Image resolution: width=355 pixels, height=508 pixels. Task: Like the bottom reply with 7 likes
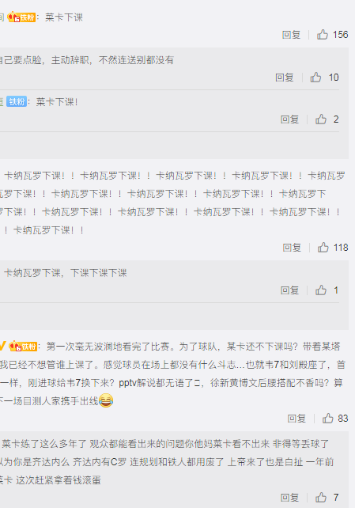321,497
